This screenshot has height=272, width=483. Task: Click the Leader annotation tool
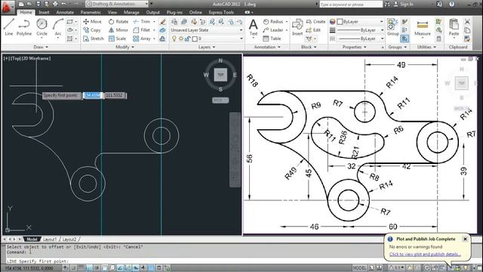(x=273, y=30)
